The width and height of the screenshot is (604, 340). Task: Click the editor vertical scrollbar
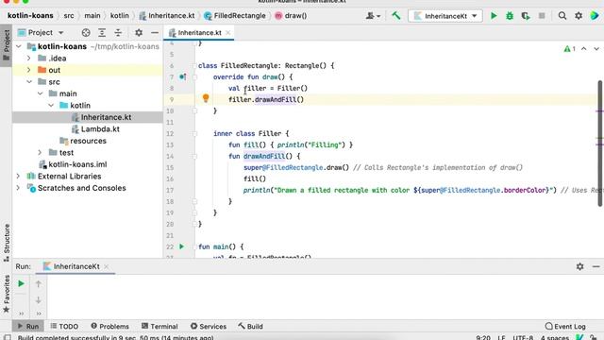click(600, 144)
